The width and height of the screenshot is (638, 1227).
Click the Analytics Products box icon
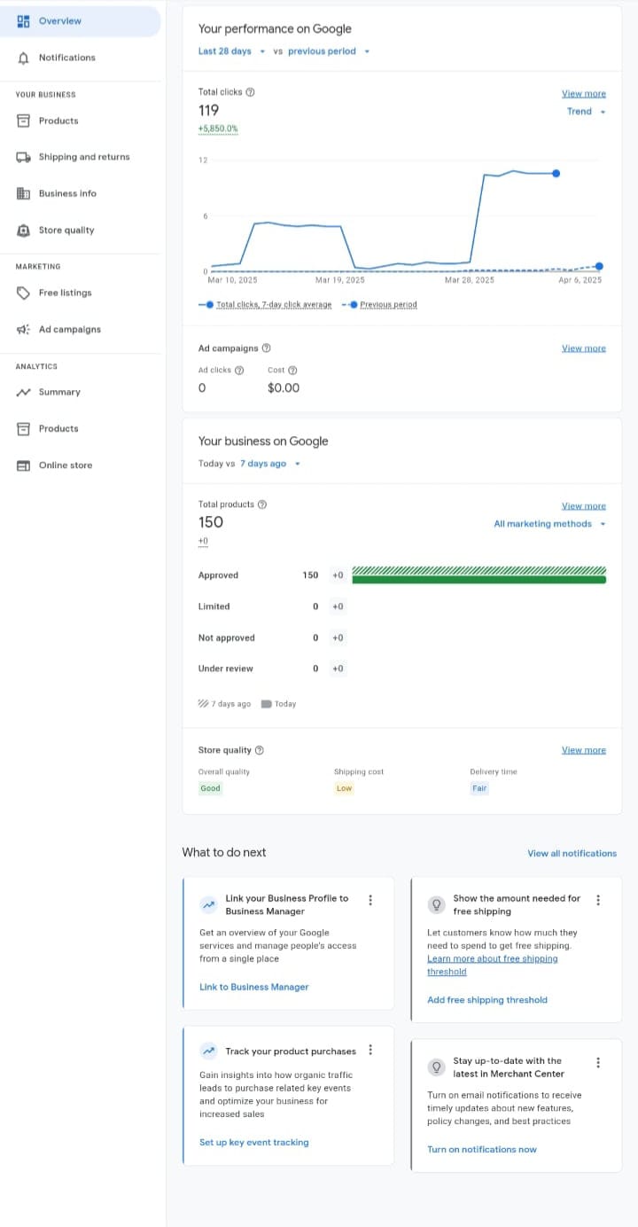coord(23,429)
